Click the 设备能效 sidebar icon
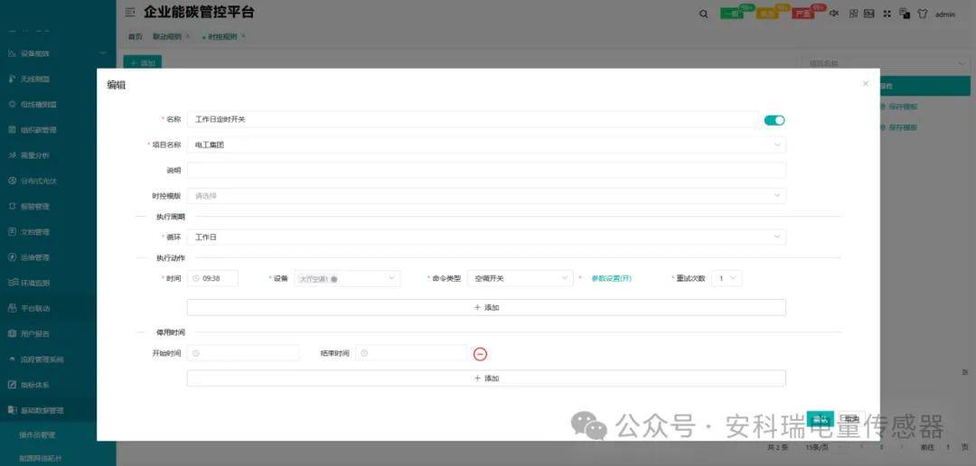The height and width of the screenshot is (466, 976). coord(12,53)
